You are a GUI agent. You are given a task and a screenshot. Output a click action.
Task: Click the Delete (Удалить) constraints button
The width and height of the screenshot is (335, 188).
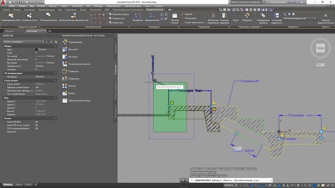pos(187,14)
